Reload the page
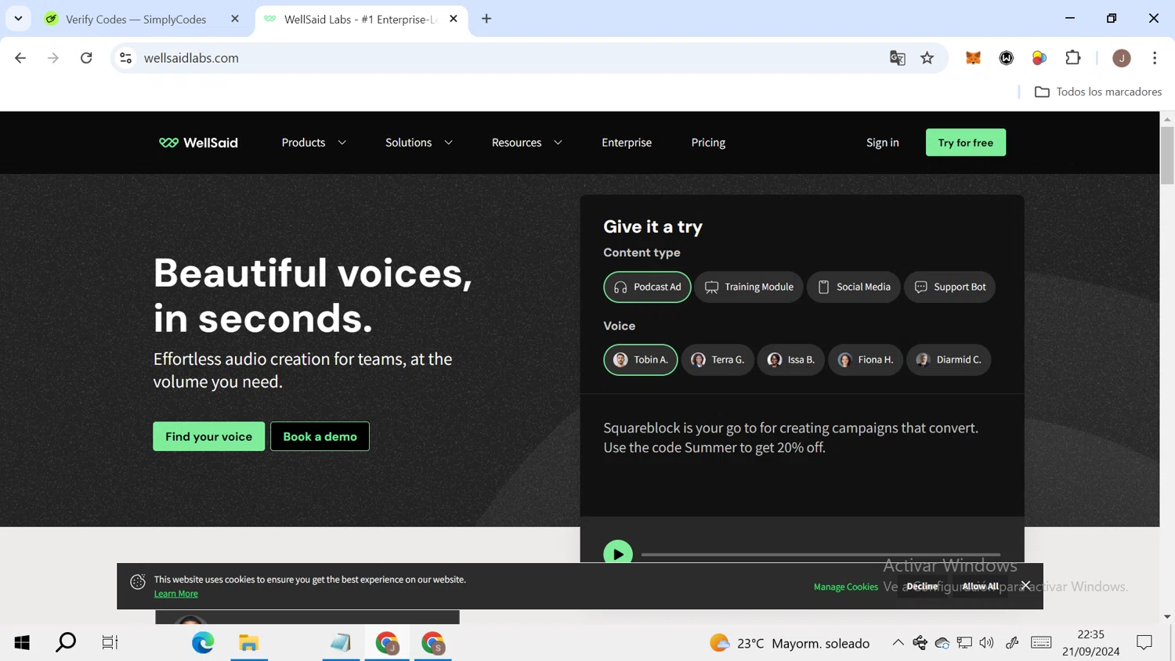 pyautogui.click(x=86, y=58)
